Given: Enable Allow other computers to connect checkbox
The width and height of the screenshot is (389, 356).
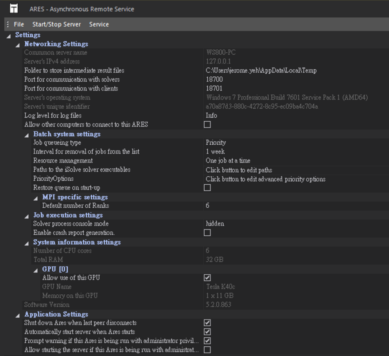Looking at the screenshot, I should point(207,125).
